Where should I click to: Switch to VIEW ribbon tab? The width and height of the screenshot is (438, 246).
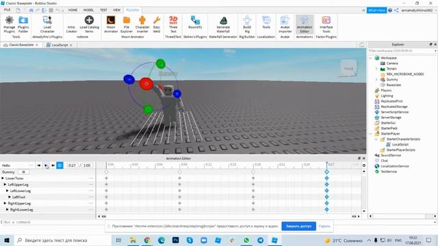click(116, 10)
